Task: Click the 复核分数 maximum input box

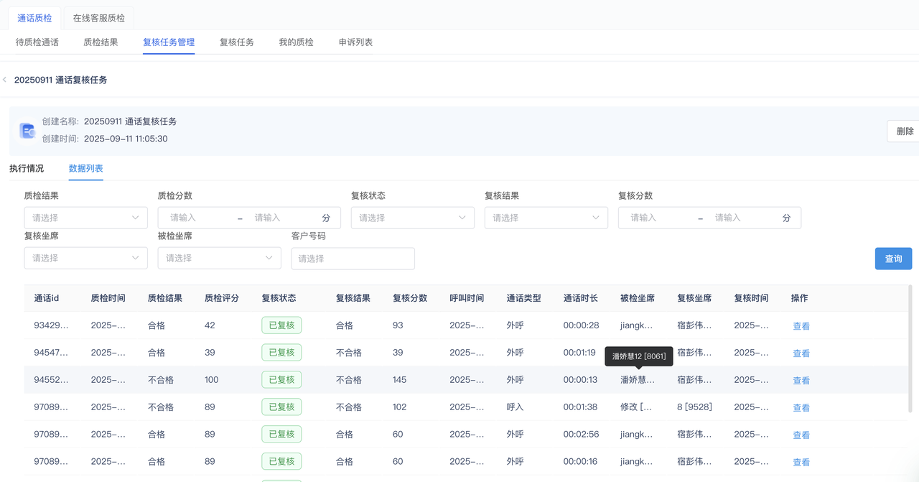Action: click(740, 218)
